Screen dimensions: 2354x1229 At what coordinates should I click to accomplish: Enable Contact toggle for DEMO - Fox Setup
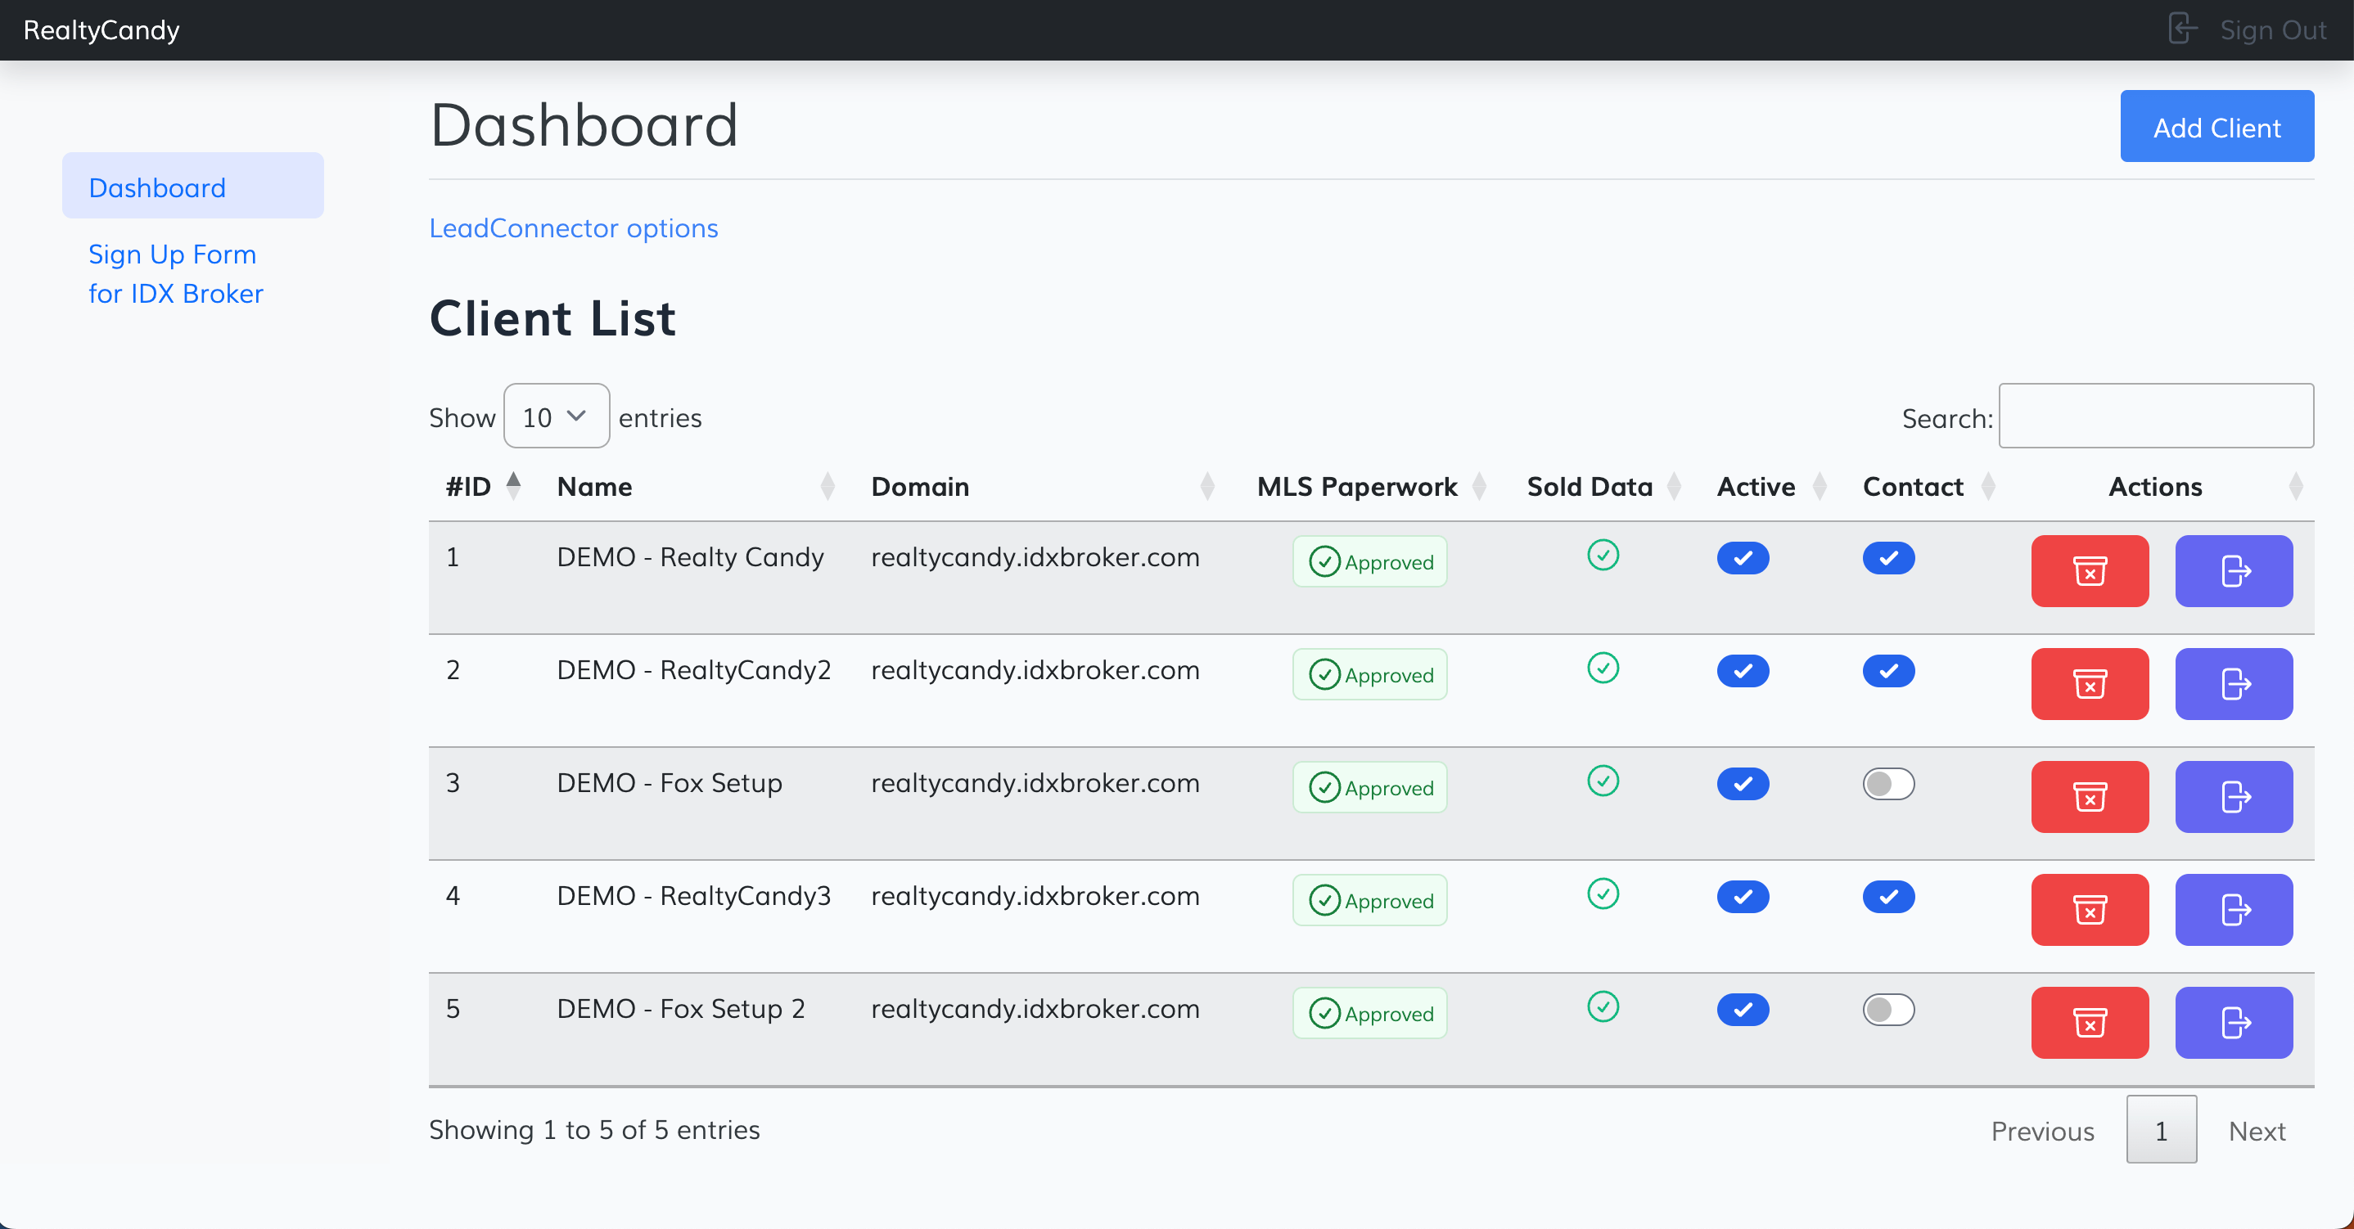click(1888, 784)
